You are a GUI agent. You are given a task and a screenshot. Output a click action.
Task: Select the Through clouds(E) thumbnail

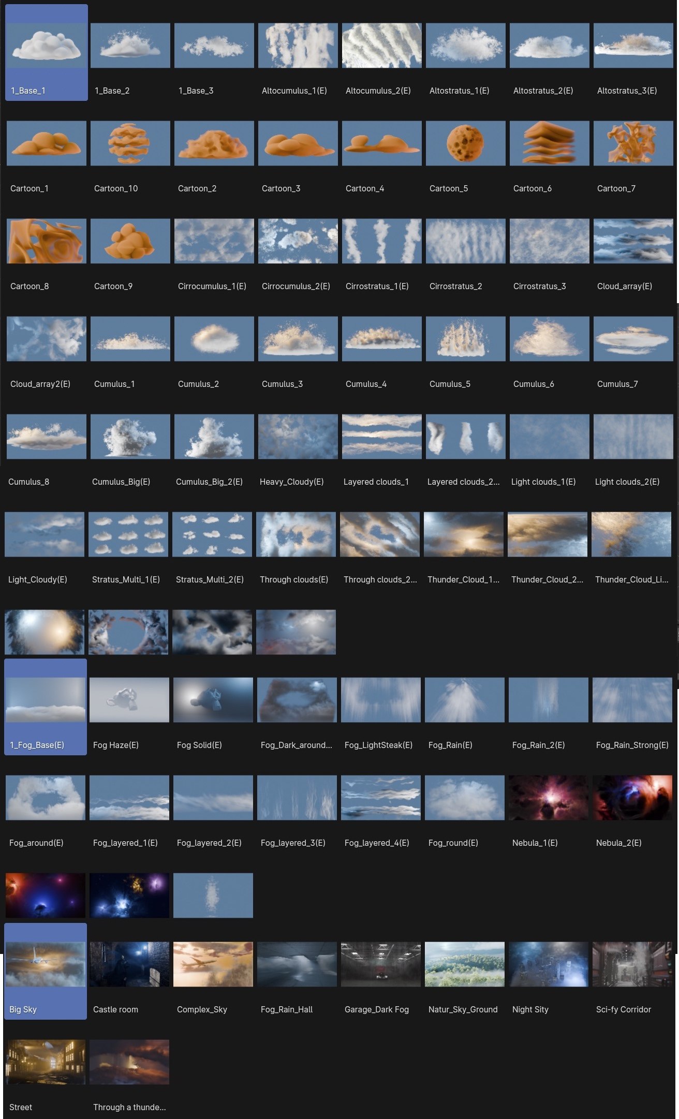(x=296, y=534)
